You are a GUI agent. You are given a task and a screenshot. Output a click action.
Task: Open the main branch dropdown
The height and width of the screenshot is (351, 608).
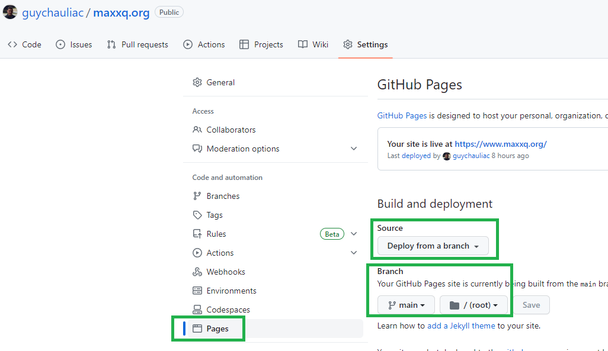(406, 305)
